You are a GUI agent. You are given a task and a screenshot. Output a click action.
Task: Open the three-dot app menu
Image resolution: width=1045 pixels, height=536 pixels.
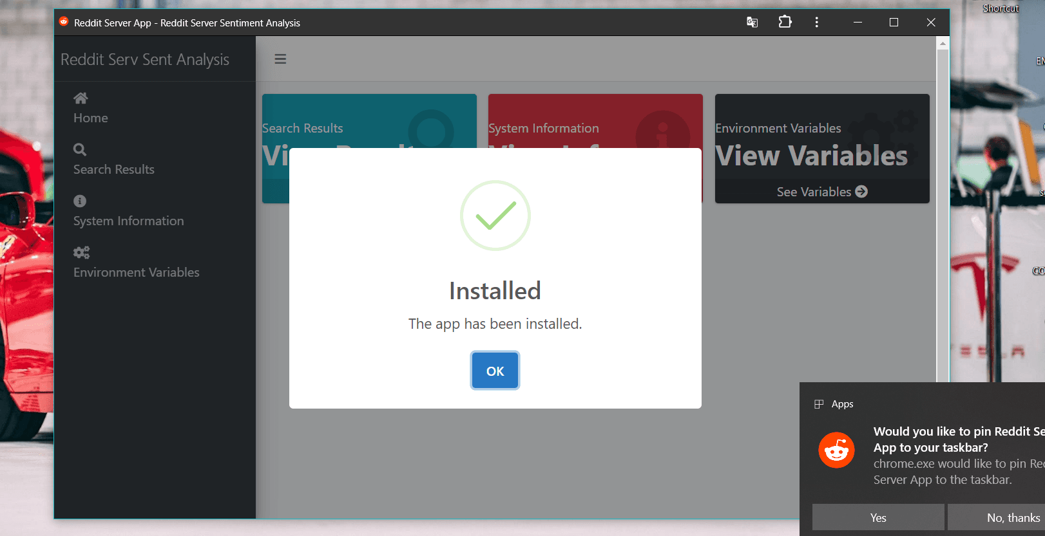pos(816,22)
